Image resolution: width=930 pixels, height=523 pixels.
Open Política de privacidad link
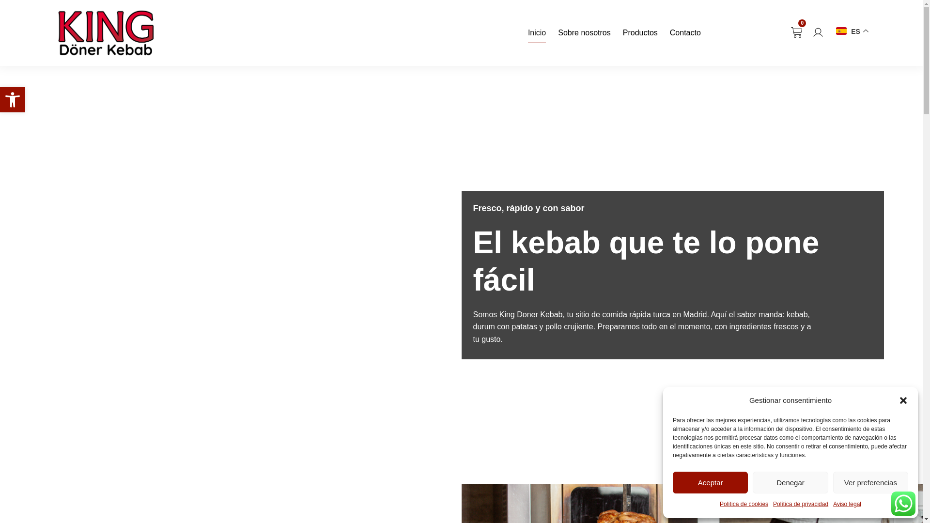800,504
